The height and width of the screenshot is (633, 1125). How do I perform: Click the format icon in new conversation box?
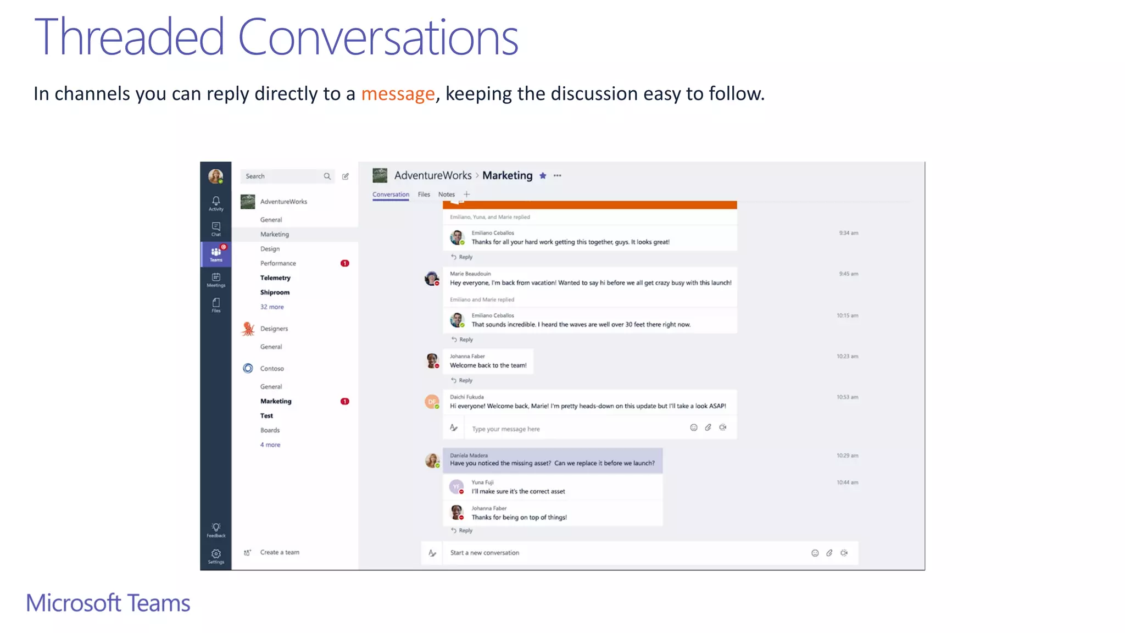(x=432, y=553)
